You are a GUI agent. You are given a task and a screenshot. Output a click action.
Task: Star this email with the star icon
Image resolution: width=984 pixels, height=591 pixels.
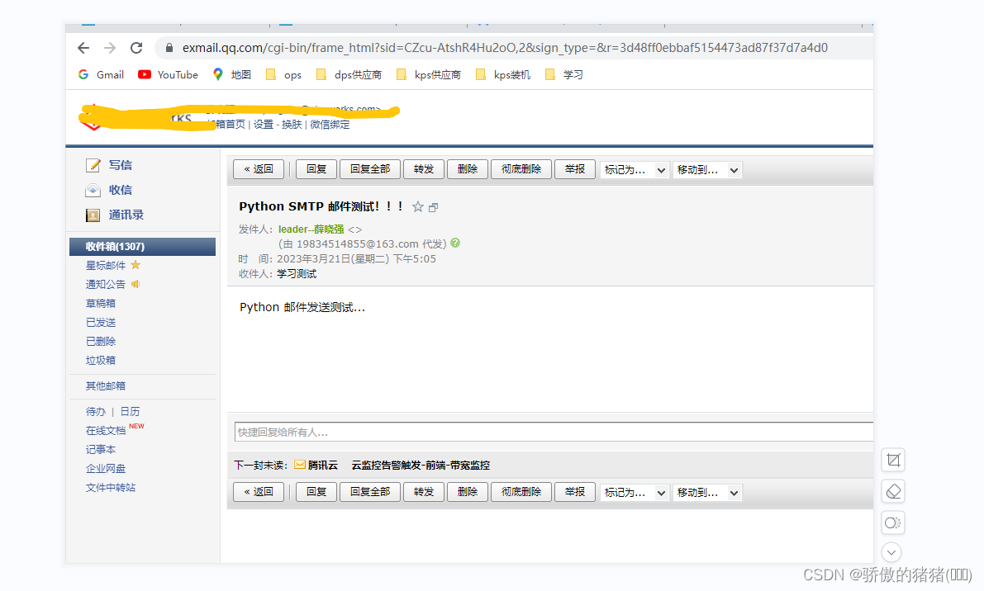click(418, 207)
